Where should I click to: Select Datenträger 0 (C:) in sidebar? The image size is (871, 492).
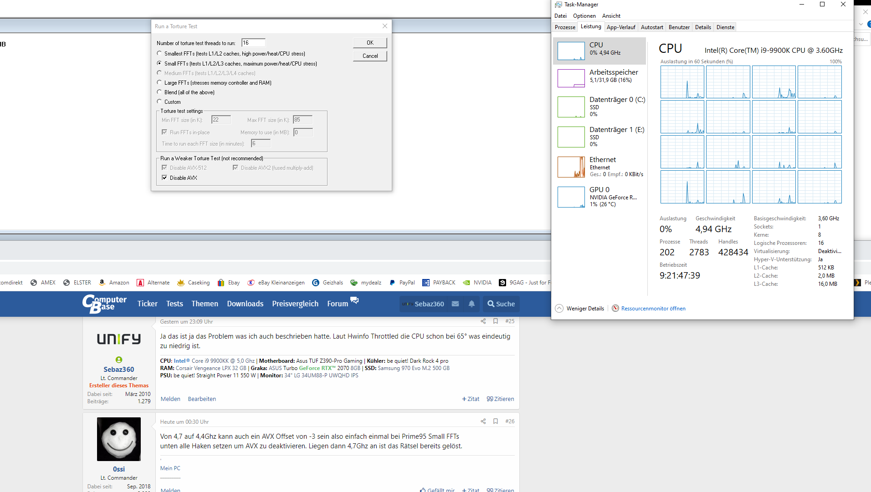click(x=599, y=107)
